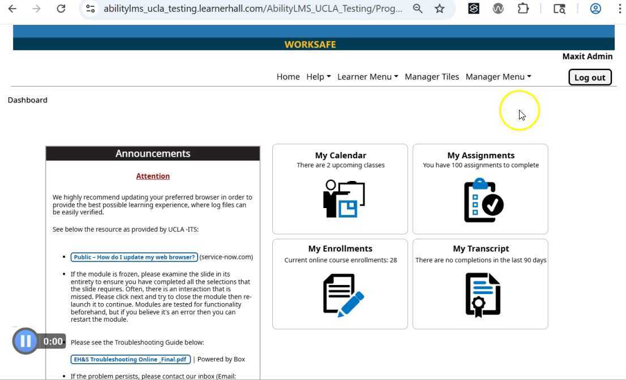Click the address bar URL field
The width and height of the screenshot is (626, 380).
coord(252,8)
